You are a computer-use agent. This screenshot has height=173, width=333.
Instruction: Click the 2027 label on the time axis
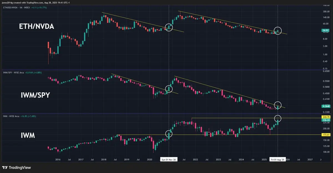coord(310,160)
